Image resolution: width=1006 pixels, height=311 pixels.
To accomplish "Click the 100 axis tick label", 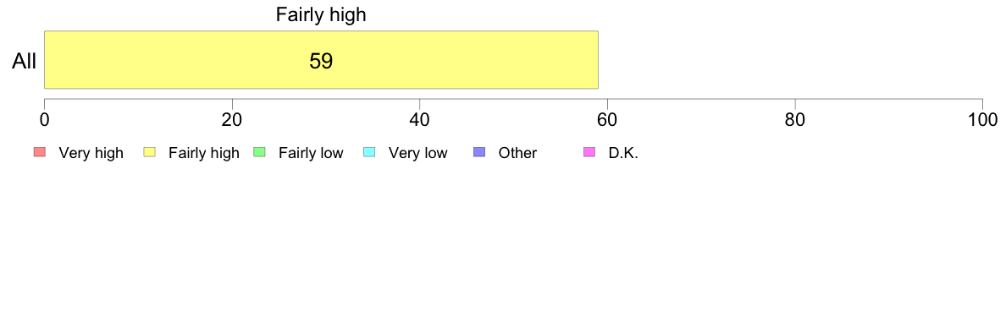I will click(x=982, y=120).
